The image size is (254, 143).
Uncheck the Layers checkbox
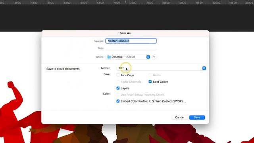pos(118,88)
